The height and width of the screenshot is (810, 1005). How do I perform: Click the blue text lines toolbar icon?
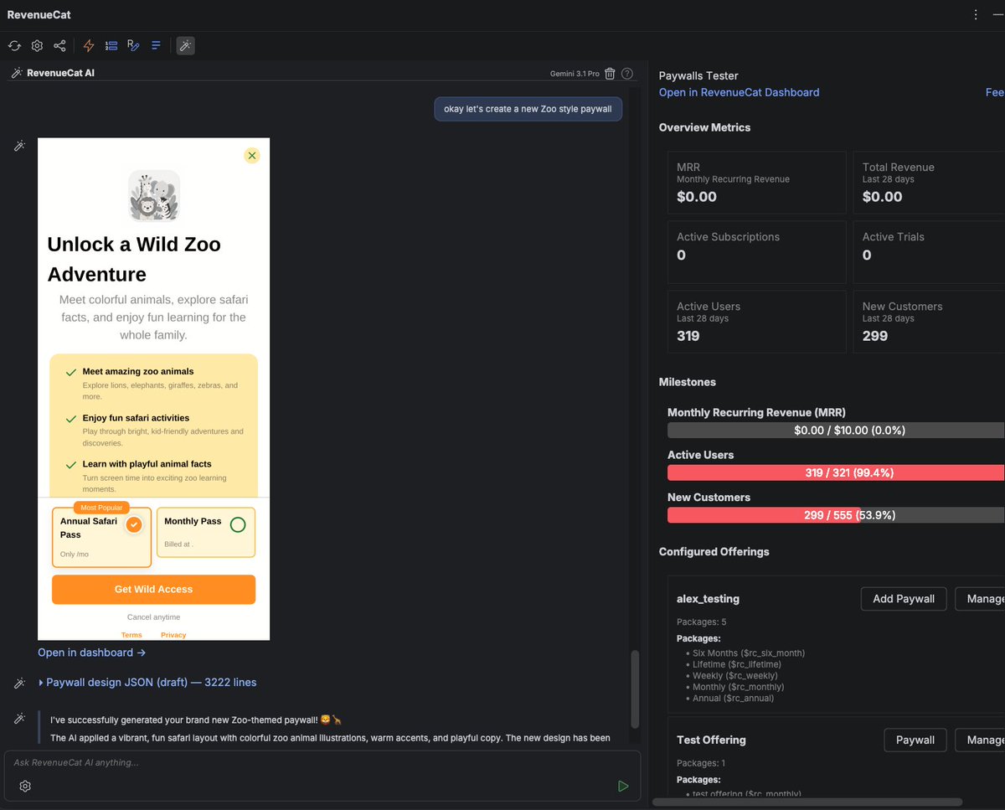(156, 46)
